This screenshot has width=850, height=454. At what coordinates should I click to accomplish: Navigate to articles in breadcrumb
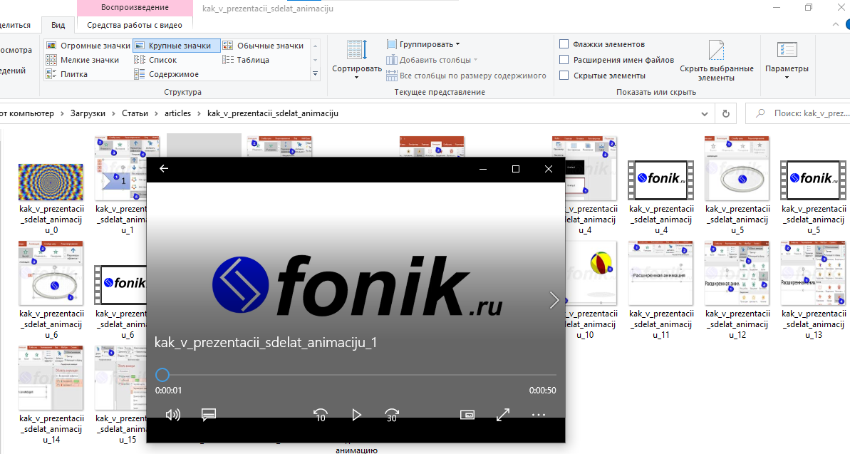pos(178,113)
